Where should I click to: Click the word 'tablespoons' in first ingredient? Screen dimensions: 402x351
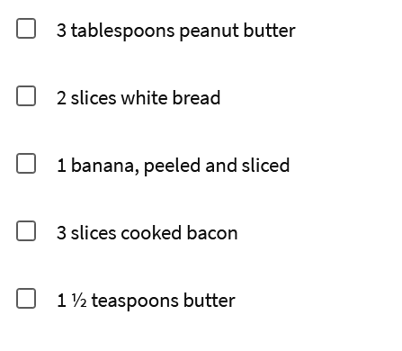122,31
